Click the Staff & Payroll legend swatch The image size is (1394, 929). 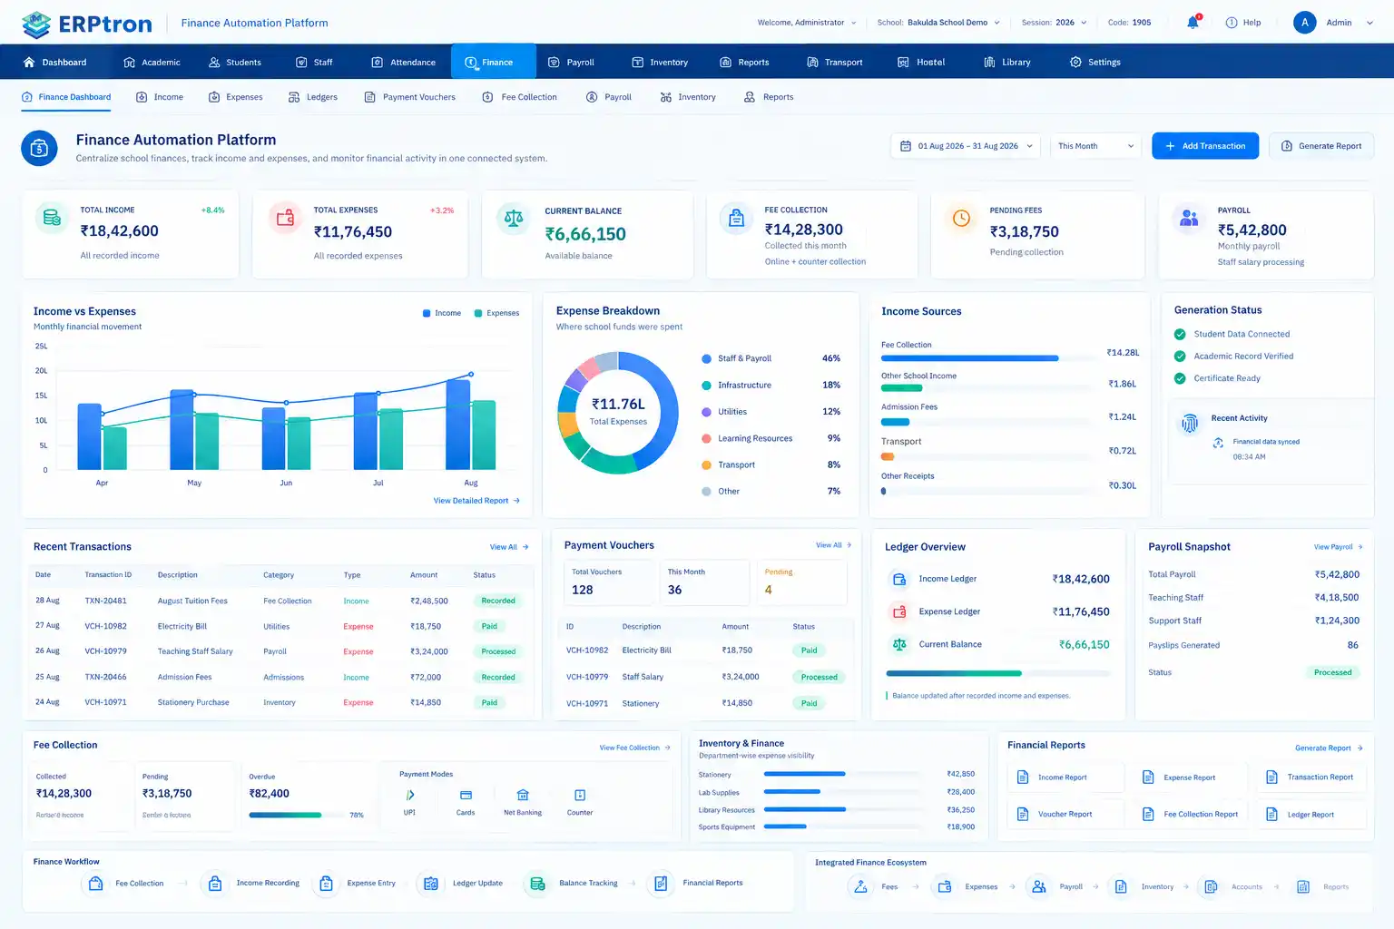coord(706,358)
